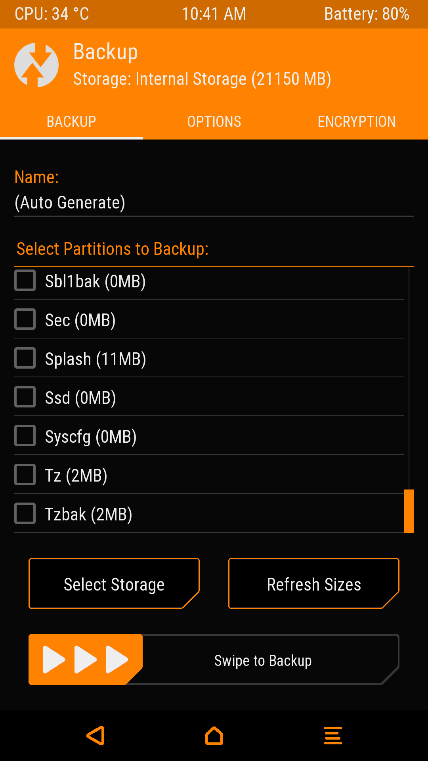Toggle the Tzbak (2MB) partition checkbox
The height and width of the screenshot is (761, 428).
(25, 514)
